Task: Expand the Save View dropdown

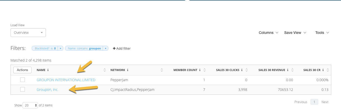Action: tap(295, 33)
